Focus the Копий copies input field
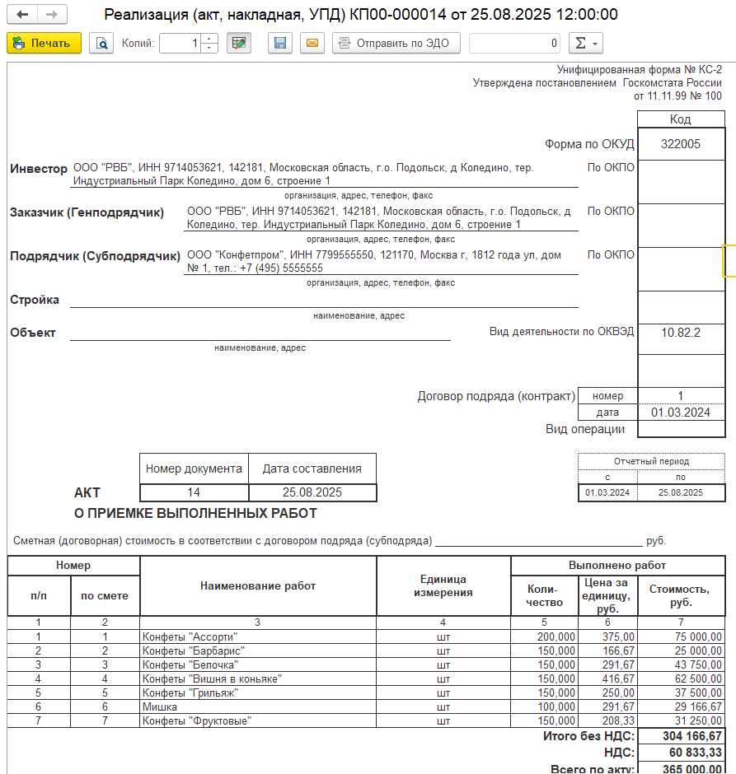The width and height of the screenshot is (736, 774). click(x=180, y=43)
